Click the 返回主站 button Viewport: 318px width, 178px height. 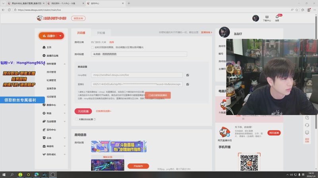tap(78, 18)
